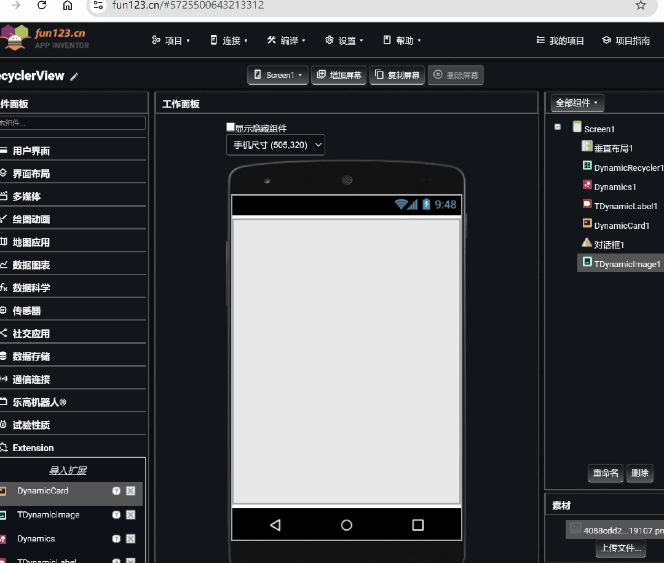
Task: Open the 帮助 menu
Action: (402, 40)
